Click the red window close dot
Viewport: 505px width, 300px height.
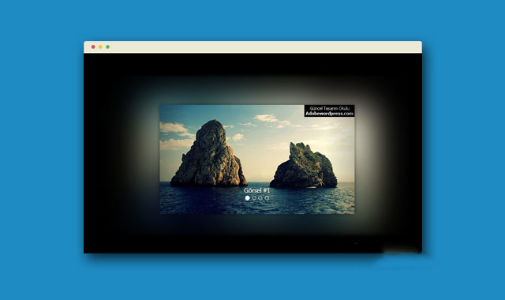93,47
